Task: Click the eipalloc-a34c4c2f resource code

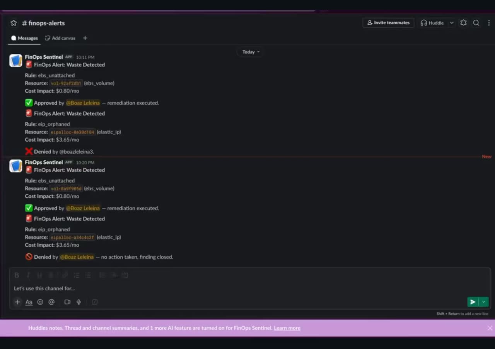Action: [x=72, y=237]
